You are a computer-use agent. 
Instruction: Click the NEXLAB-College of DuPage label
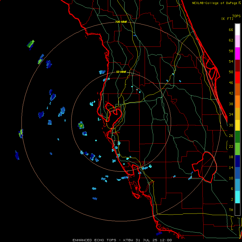click(x=215, y=3)
